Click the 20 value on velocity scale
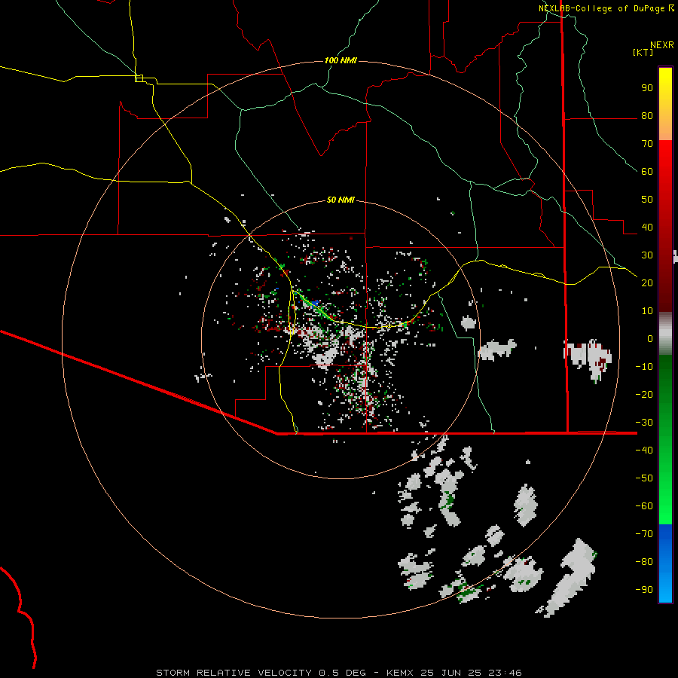Viewport: 678px width, 678px height. 647,283
